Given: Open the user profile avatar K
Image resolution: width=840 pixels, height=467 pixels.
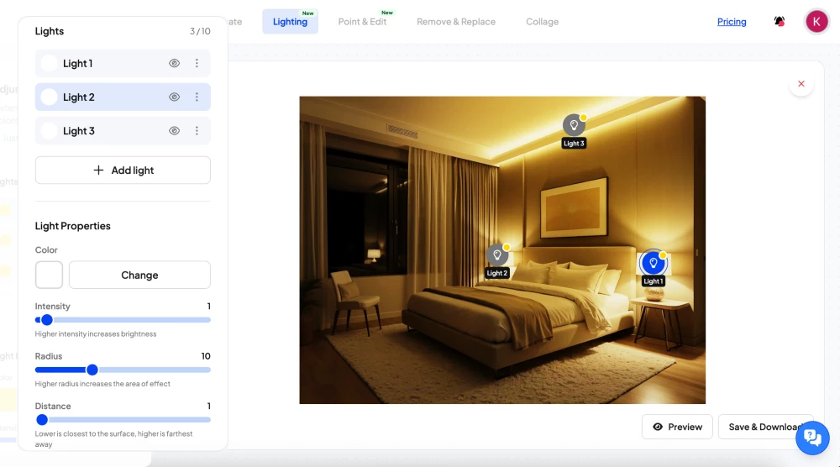Looking at the screenshot, I should pos(816,22).
